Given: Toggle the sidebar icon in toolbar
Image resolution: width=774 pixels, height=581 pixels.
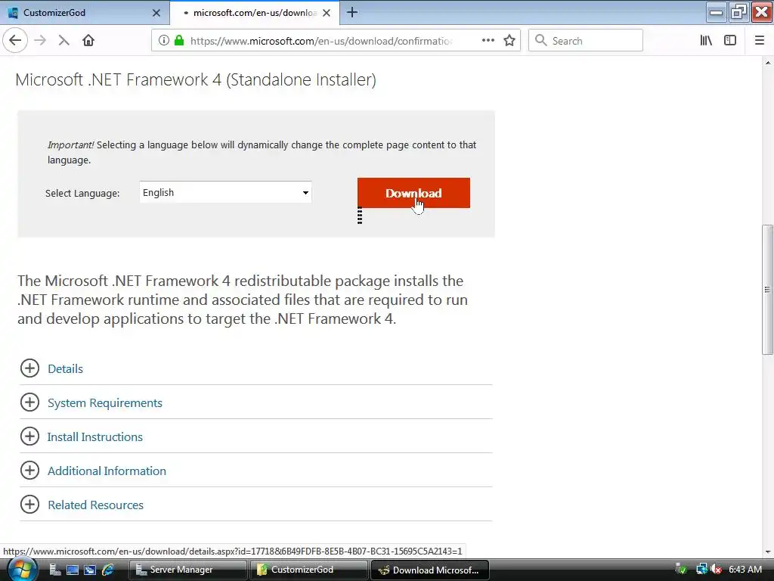Looking at the screenshot, I should click(x=730, y=41).
